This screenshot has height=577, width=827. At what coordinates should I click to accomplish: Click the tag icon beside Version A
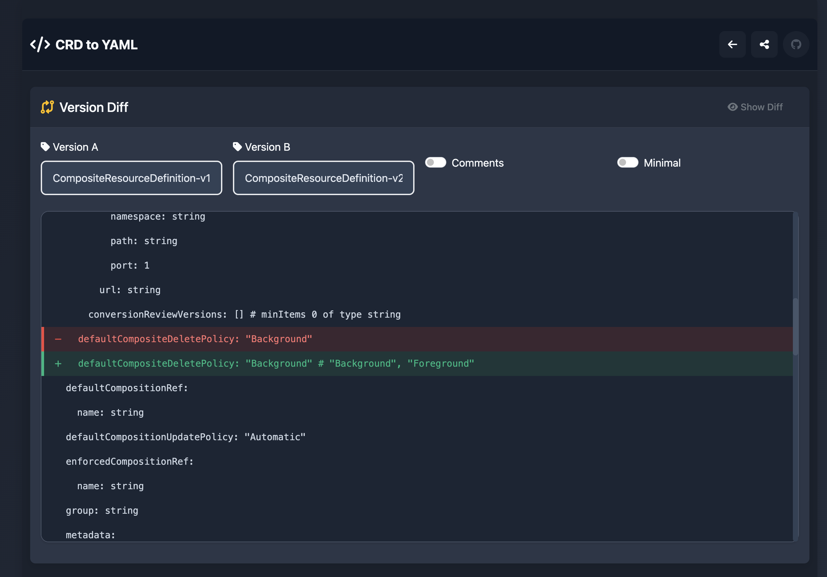click(45, 147)
